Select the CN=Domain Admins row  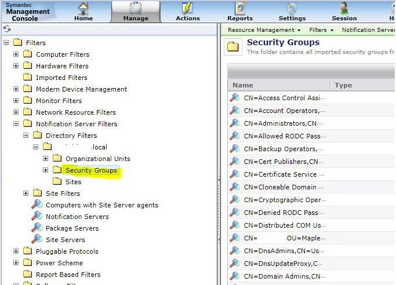coord(284,276)
